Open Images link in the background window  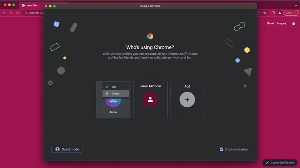(x=282, y=24)
